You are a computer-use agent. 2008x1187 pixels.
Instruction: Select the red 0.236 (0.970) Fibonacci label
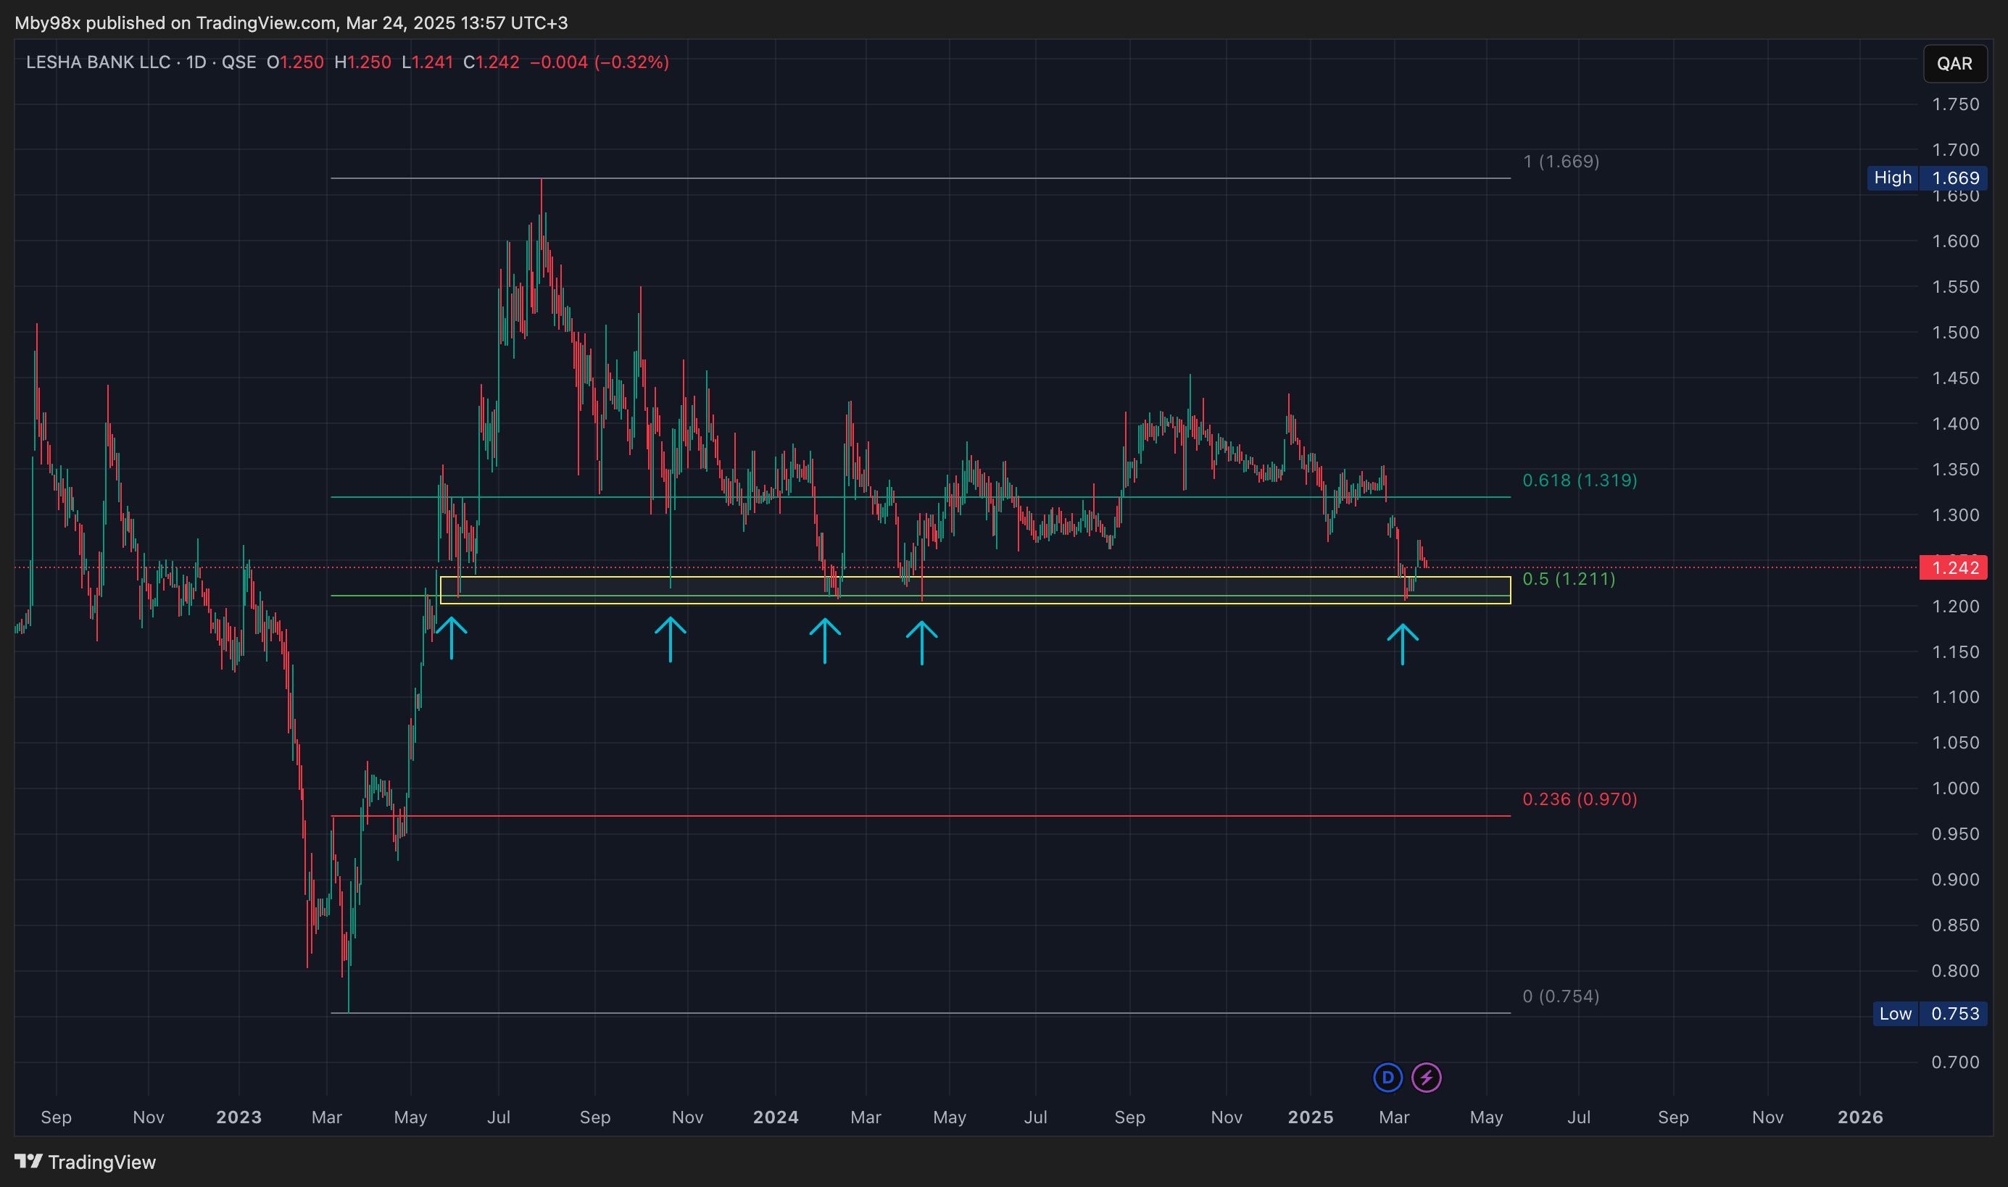click(x=1579, y=799)
